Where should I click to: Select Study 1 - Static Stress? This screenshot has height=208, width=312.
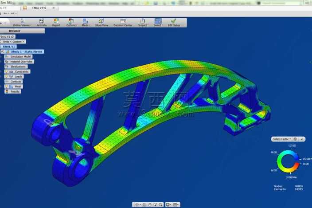27,51
